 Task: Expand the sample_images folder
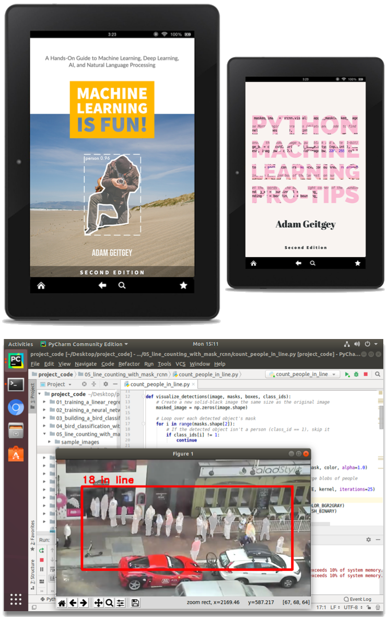[49, 442]
